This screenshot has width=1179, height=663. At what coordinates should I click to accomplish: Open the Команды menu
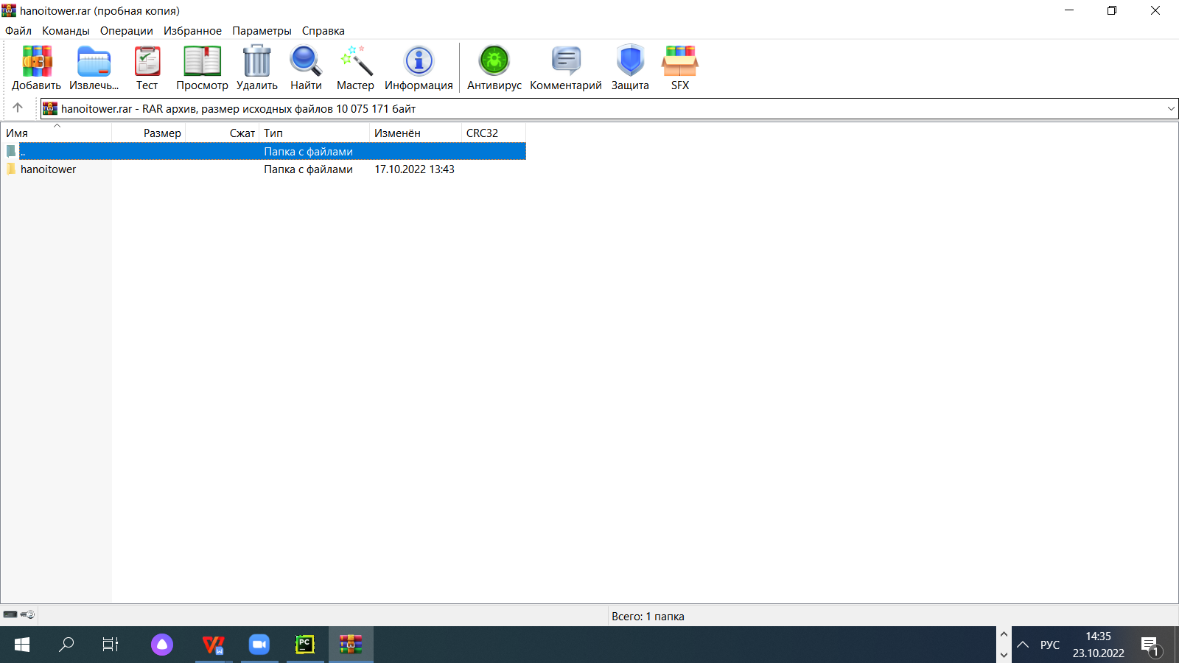point(66,31)
